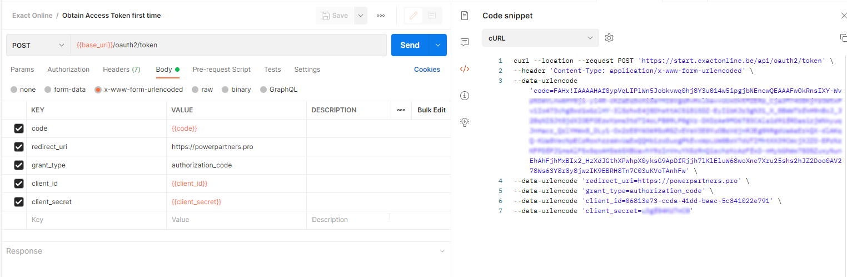The height and width of the screenshot is (277, 847).
Task: Copy the code snippet to clipboard
Action: (843, 38)
